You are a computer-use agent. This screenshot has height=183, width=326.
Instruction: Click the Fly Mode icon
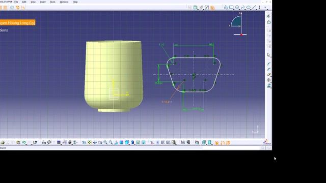click(84, 142)
